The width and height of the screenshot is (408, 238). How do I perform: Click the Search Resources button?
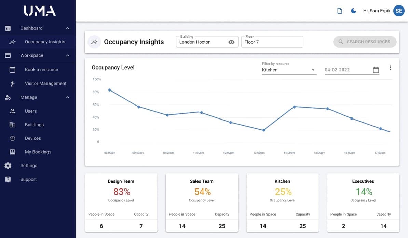[x=365, y=42]
